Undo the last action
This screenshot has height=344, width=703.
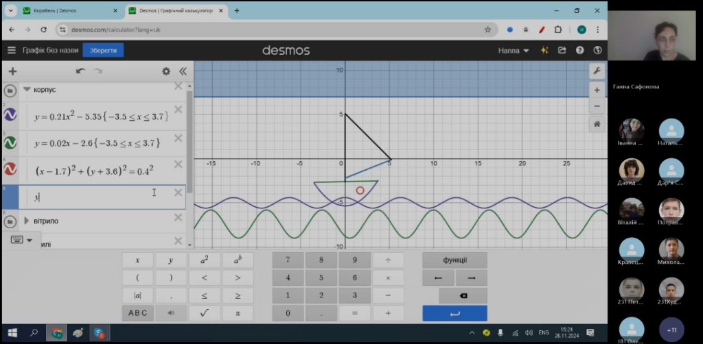coord(81,71)
